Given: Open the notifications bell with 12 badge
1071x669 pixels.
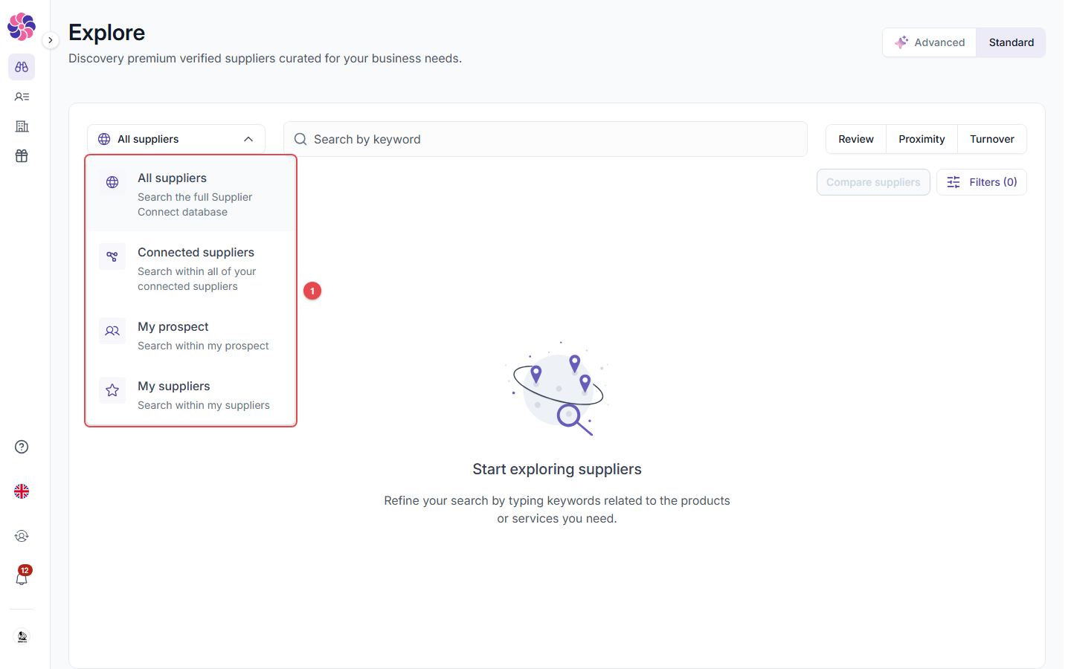Looking at the screenshot, I should pos(22,576).
